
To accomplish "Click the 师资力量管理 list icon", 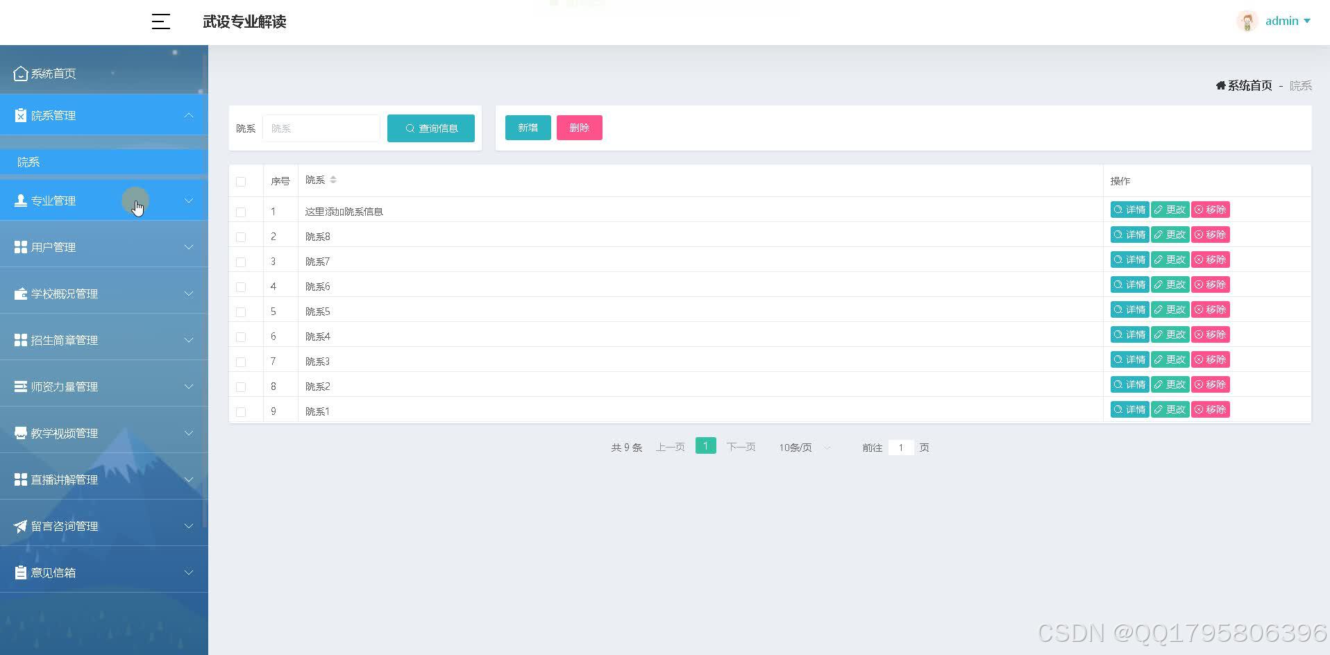I will (21, 386).
